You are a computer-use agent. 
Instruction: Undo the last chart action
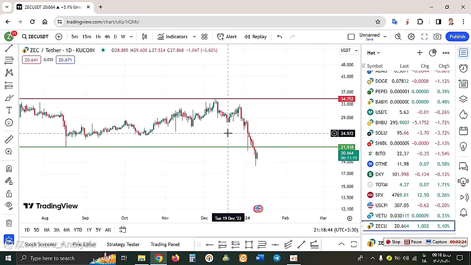click(279, 36)
